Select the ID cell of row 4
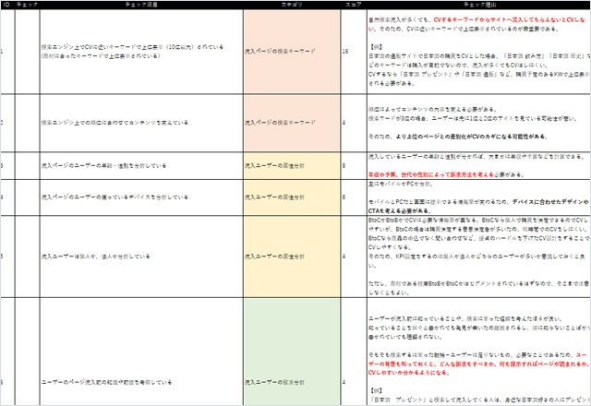This screenshot has height=406, width=591. [x=7, y=197]
